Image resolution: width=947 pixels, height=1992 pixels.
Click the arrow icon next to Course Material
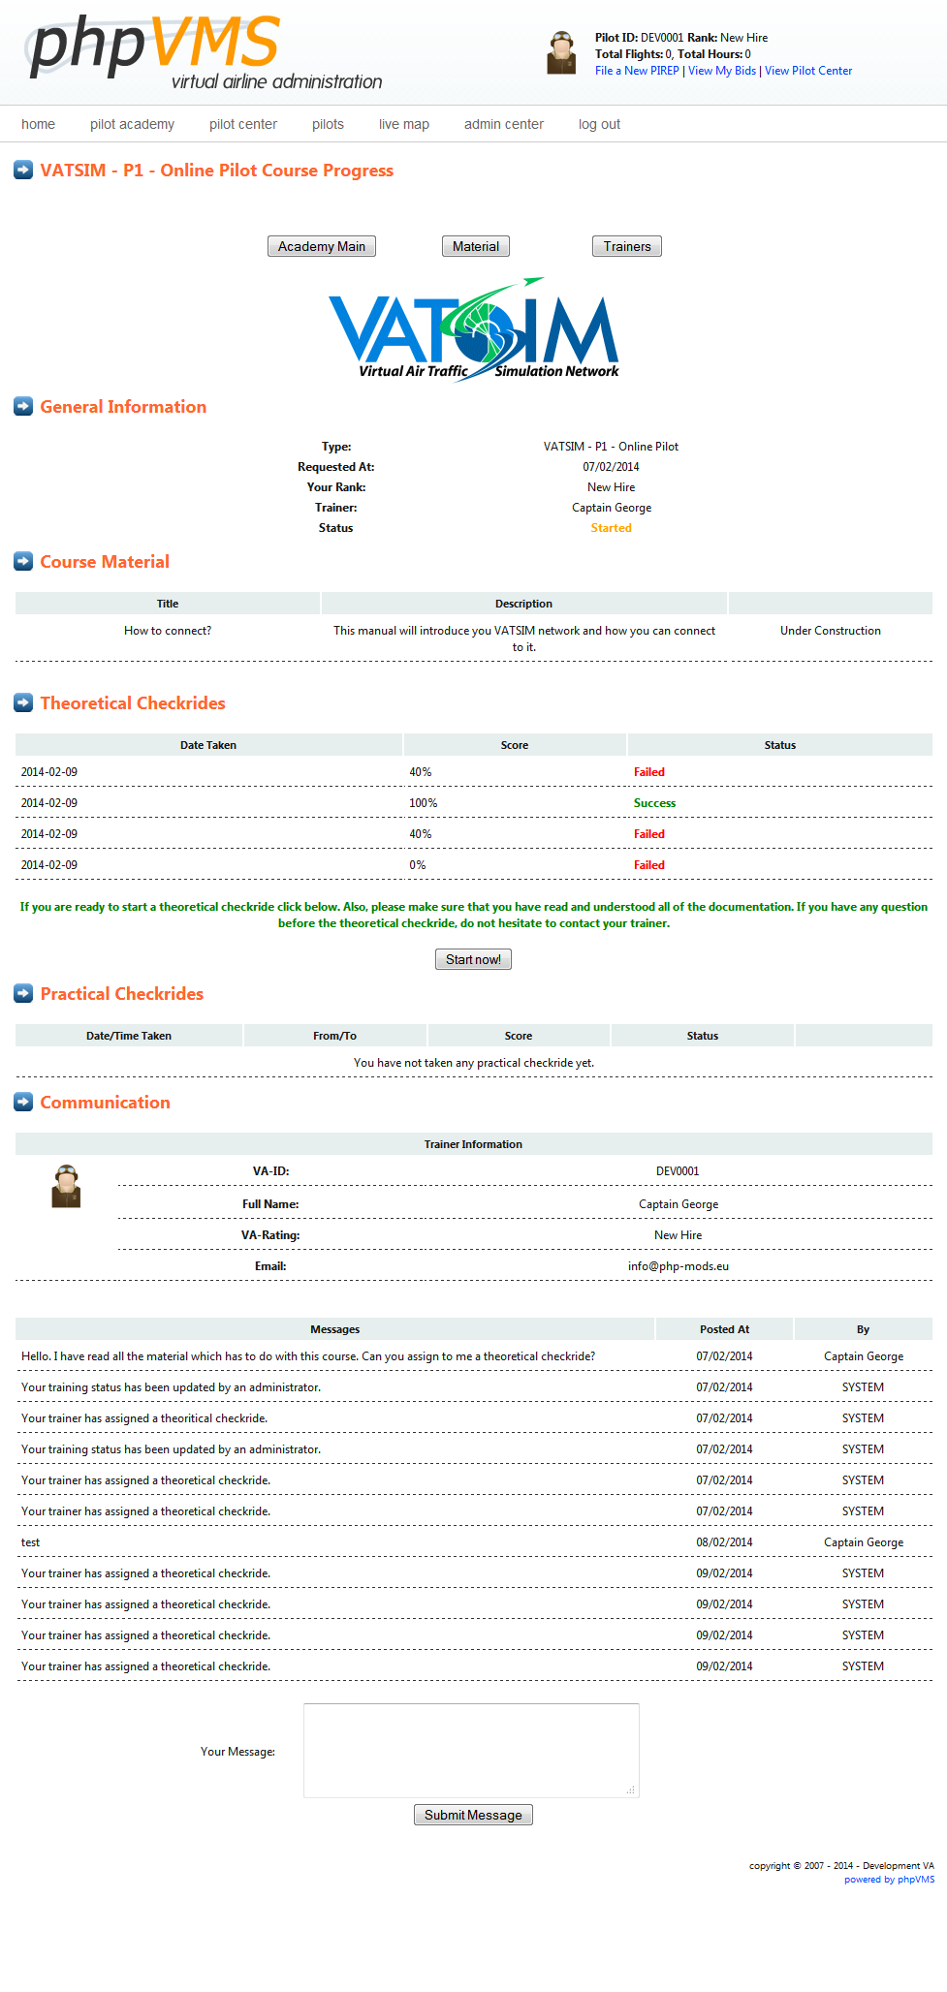pyautogui.click(x=23, y=562)
